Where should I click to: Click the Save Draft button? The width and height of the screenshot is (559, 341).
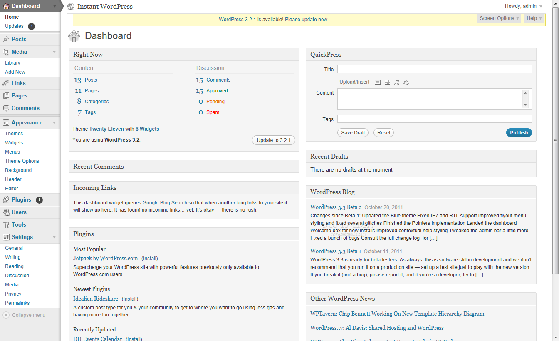pos(353,133)
